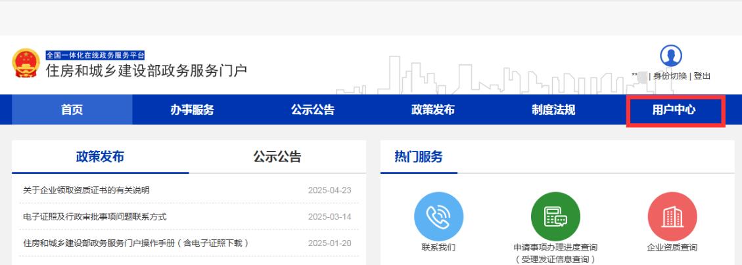742x265 pixels.
Task: Open the green 申请事项办理进度查询 icon
Action: [x=555, y=216]
